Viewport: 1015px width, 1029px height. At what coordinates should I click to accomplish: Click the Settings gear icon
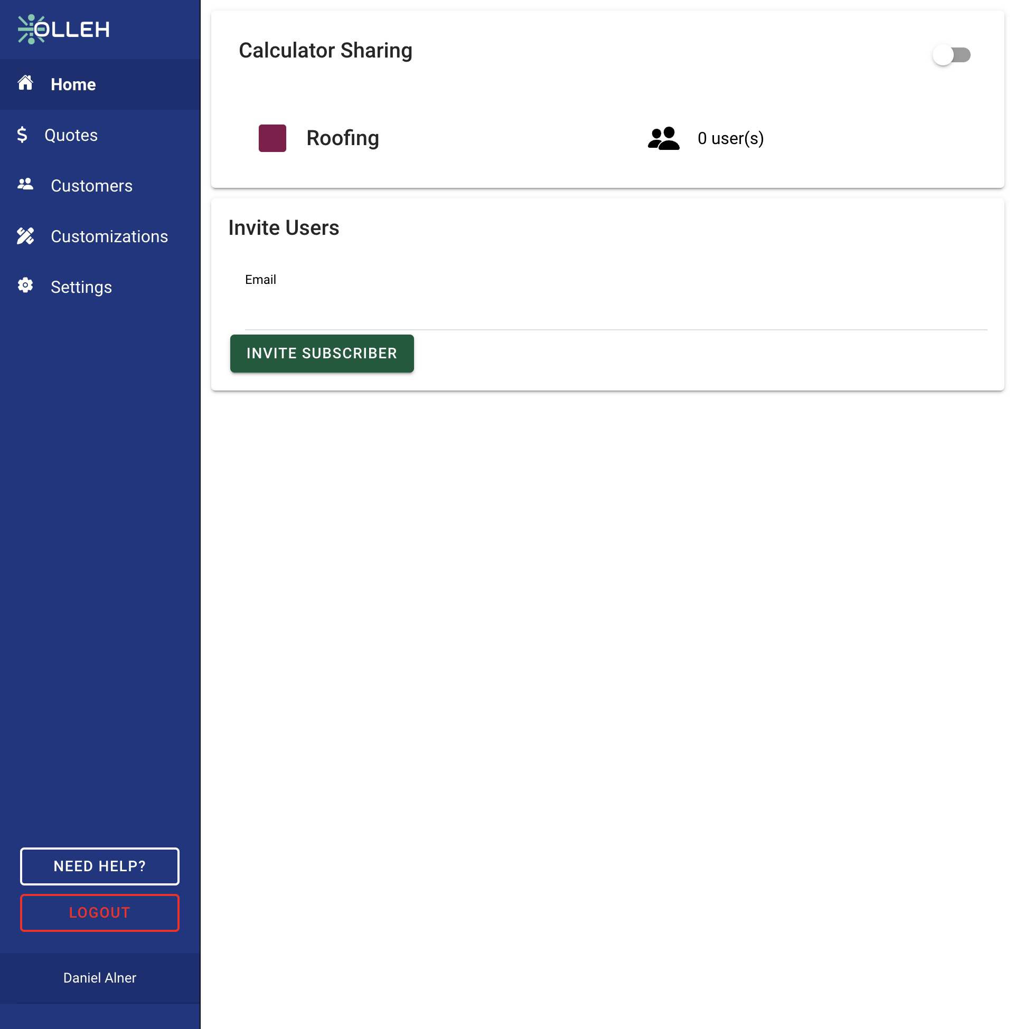[25, 286]
